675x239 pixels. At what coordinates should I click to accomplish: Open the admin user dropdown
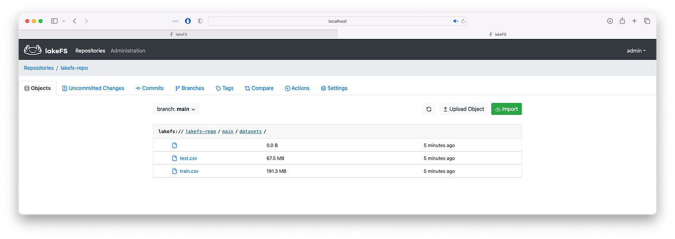tap(636, 50)
